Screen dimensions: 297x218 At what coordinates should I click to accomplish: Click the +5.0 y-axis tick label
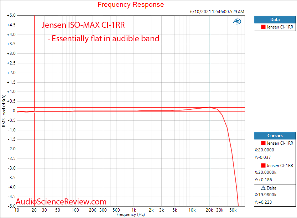[x=11, y=15]
